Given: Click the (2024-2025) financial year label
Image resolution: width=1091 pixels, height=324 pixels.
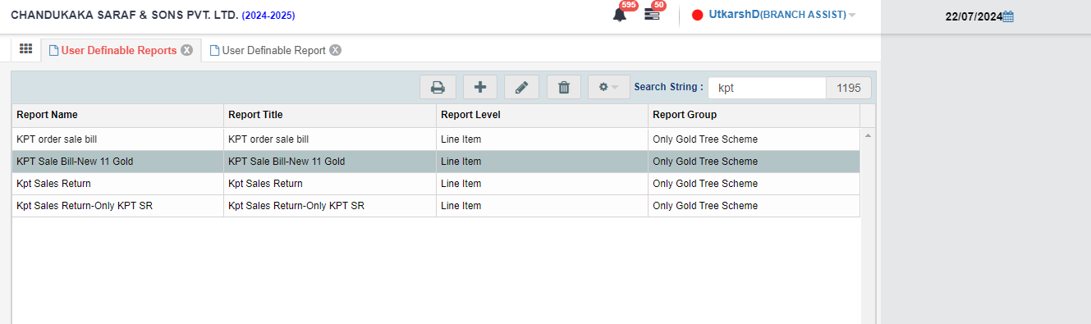Looking at the screenshot, I should click(x=268, y=16).
